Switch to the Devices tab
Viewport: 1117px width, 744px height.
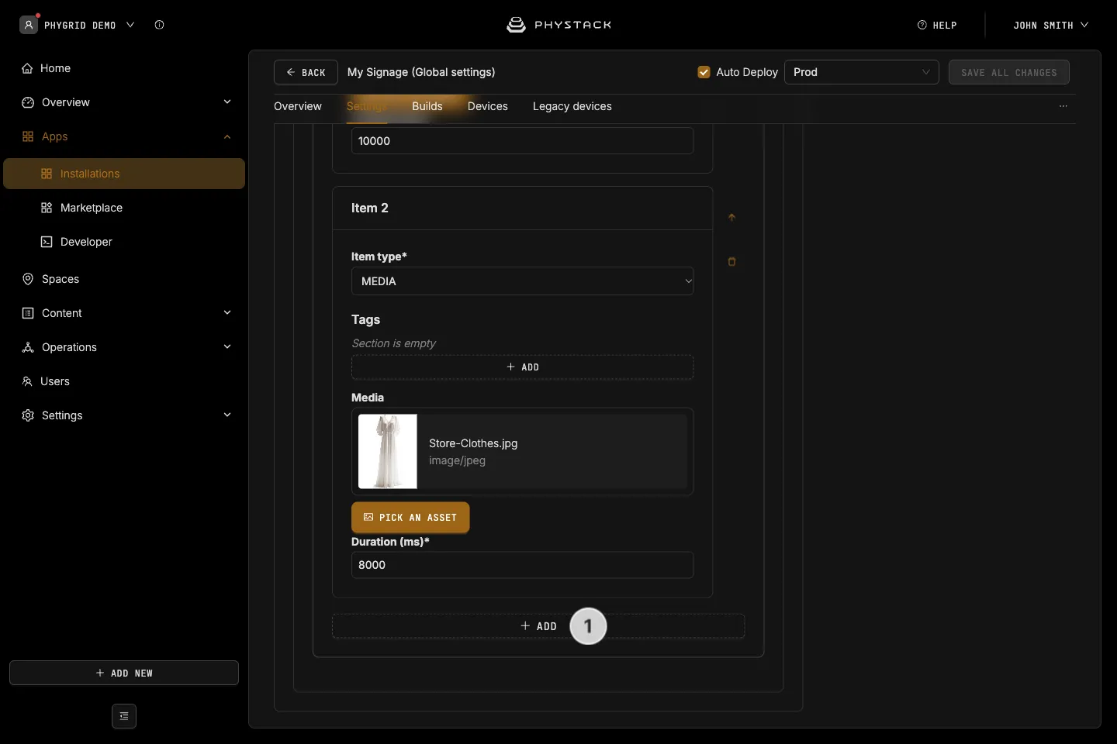pyautogui.click(x=488, y=106)
